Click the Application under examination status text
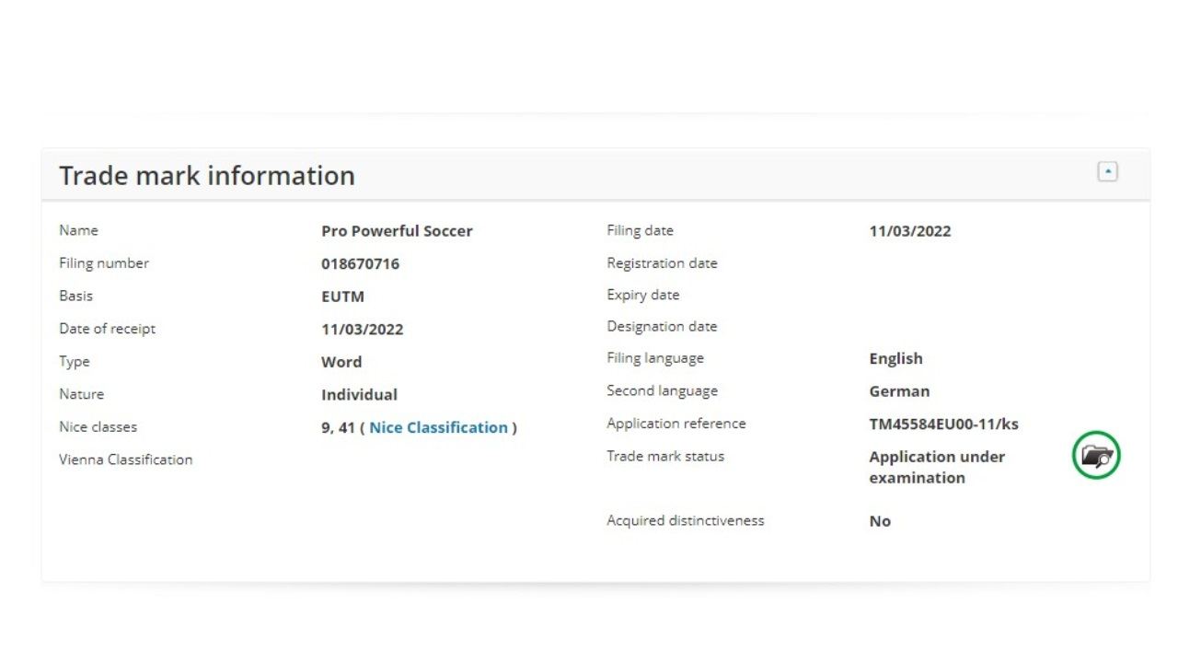Image resolution: width=1178 pixels, height=663 pixels. tap(936, 467)
